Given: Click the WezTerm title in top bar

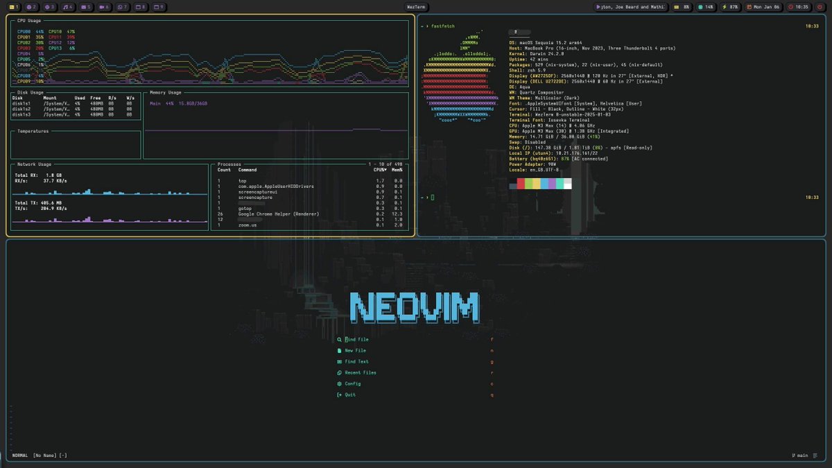Looking at the screenshot, I should (416, 7).
